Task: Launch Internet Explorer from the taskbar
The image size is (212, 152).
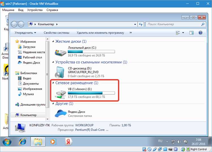Action: (x=23, y=142)
